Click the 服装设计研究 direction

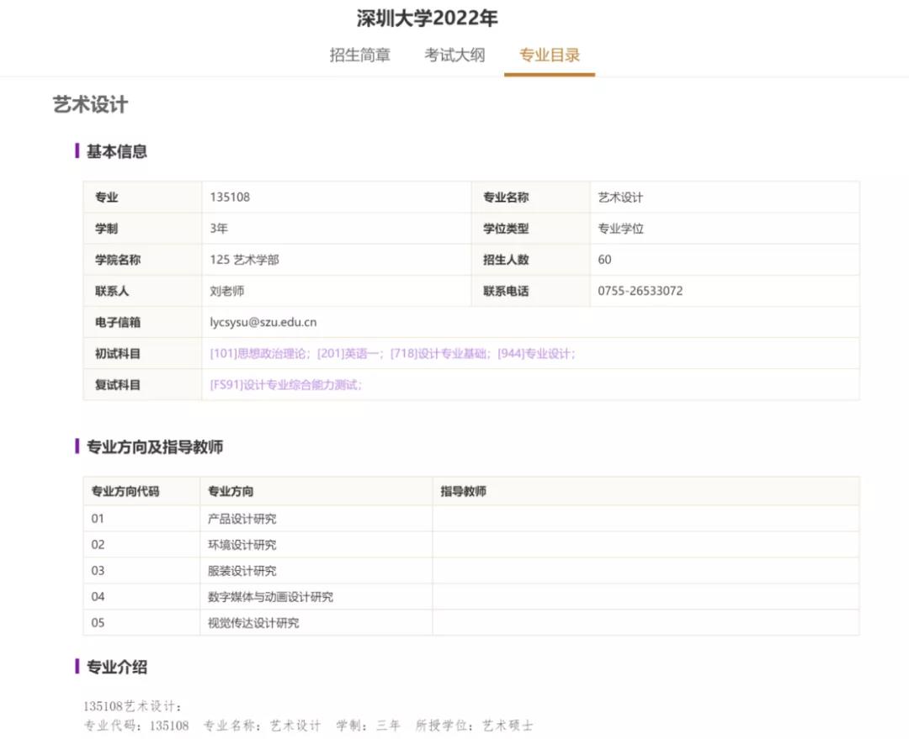click(x=242, y=571)
